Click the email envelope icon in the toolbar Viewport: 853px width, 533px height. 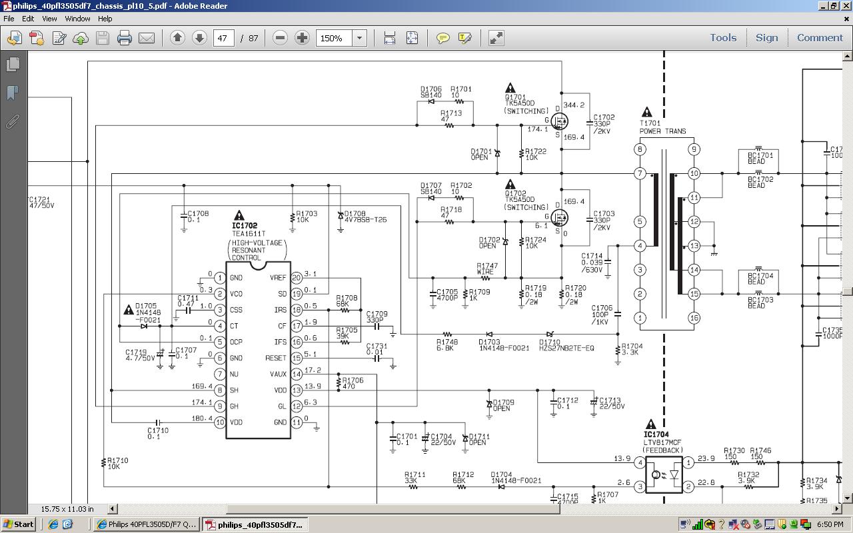[x=147, y=38]
